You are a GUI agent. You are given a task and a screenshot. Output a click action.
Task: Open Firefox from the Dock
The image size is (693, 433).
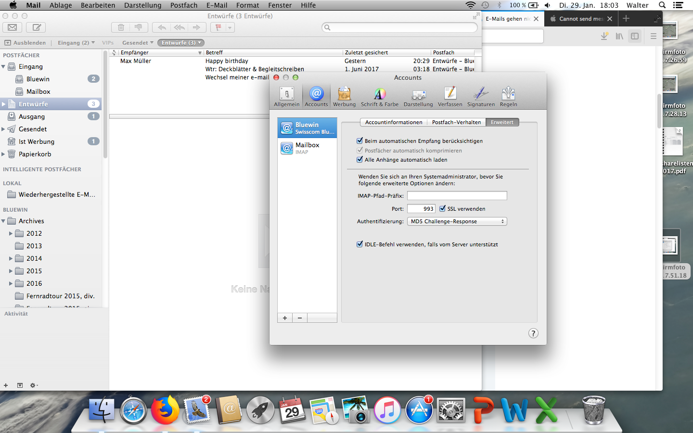pyautogui.click(x=165, y=410)
